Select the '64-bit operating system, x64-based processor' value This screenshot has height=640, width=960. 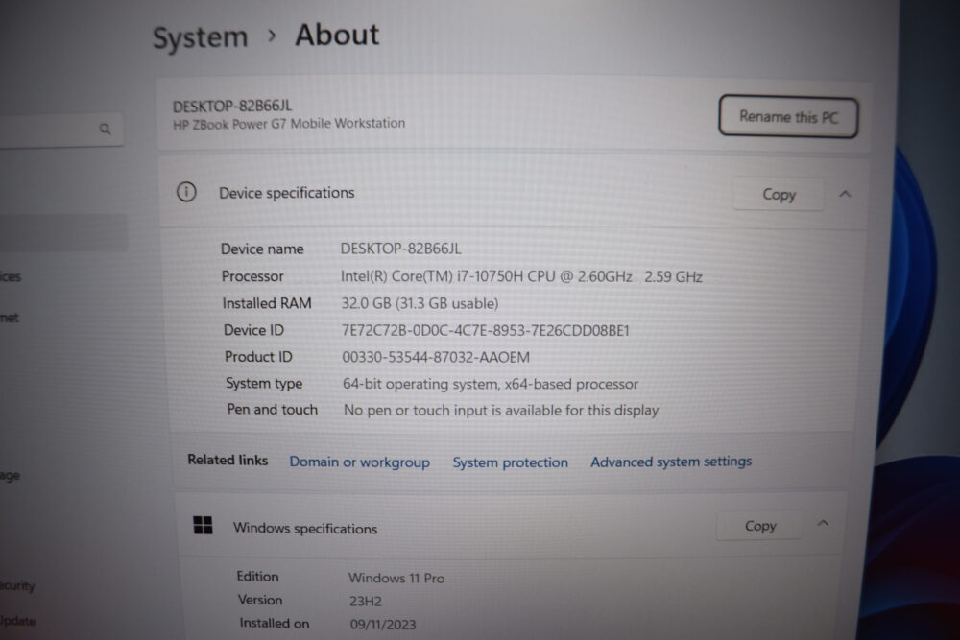click(x=491, y=384)
